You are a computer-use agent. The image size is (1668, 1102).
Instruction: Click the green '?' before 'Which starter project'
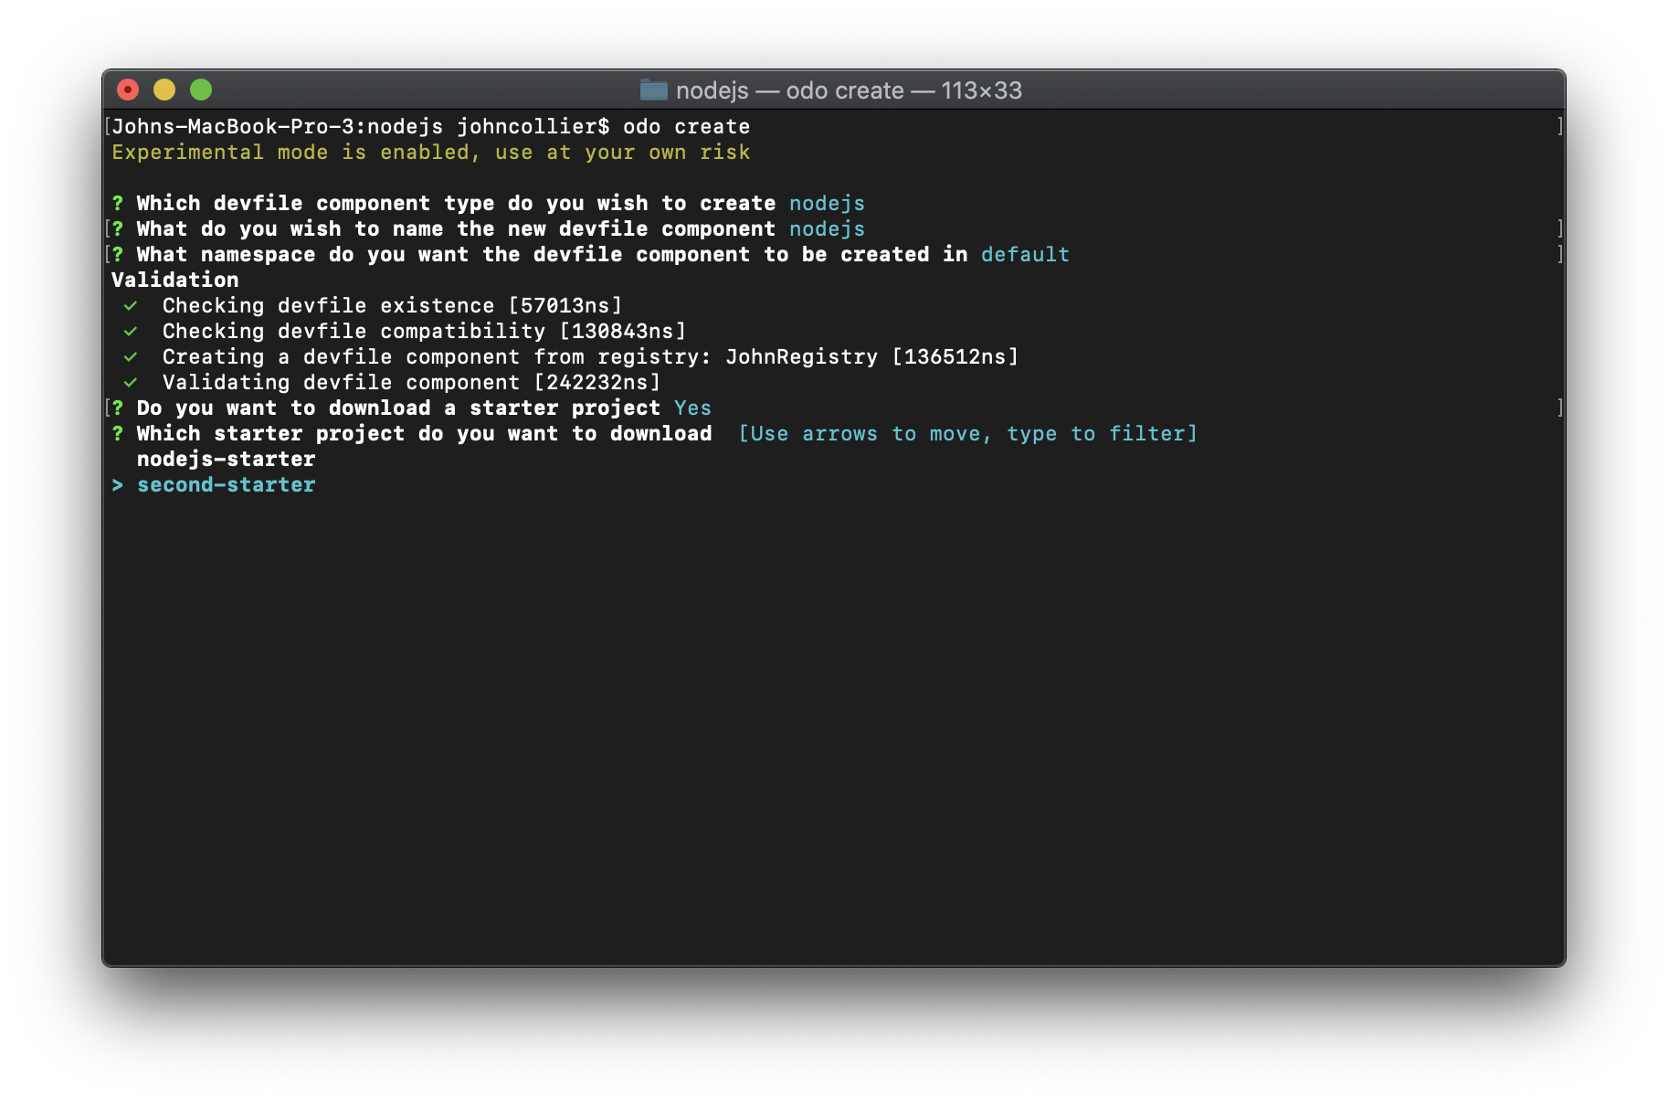118,433
